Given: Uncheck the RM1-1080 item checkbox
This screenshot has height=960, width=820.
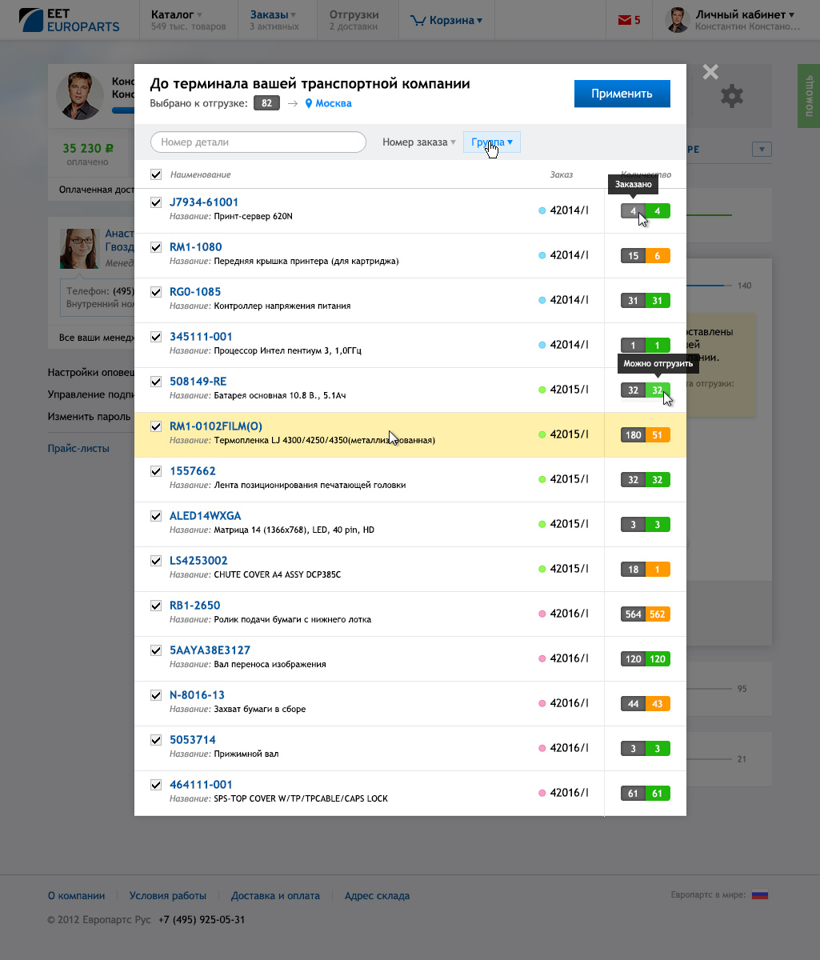Looking at the screenshot, I should pyautogui.click(x=156, y=247).
